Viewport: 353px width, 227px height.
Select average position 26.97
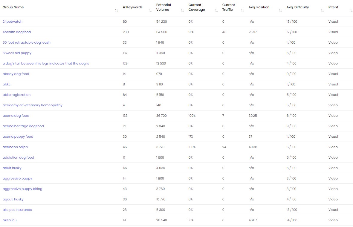point(253,32)
